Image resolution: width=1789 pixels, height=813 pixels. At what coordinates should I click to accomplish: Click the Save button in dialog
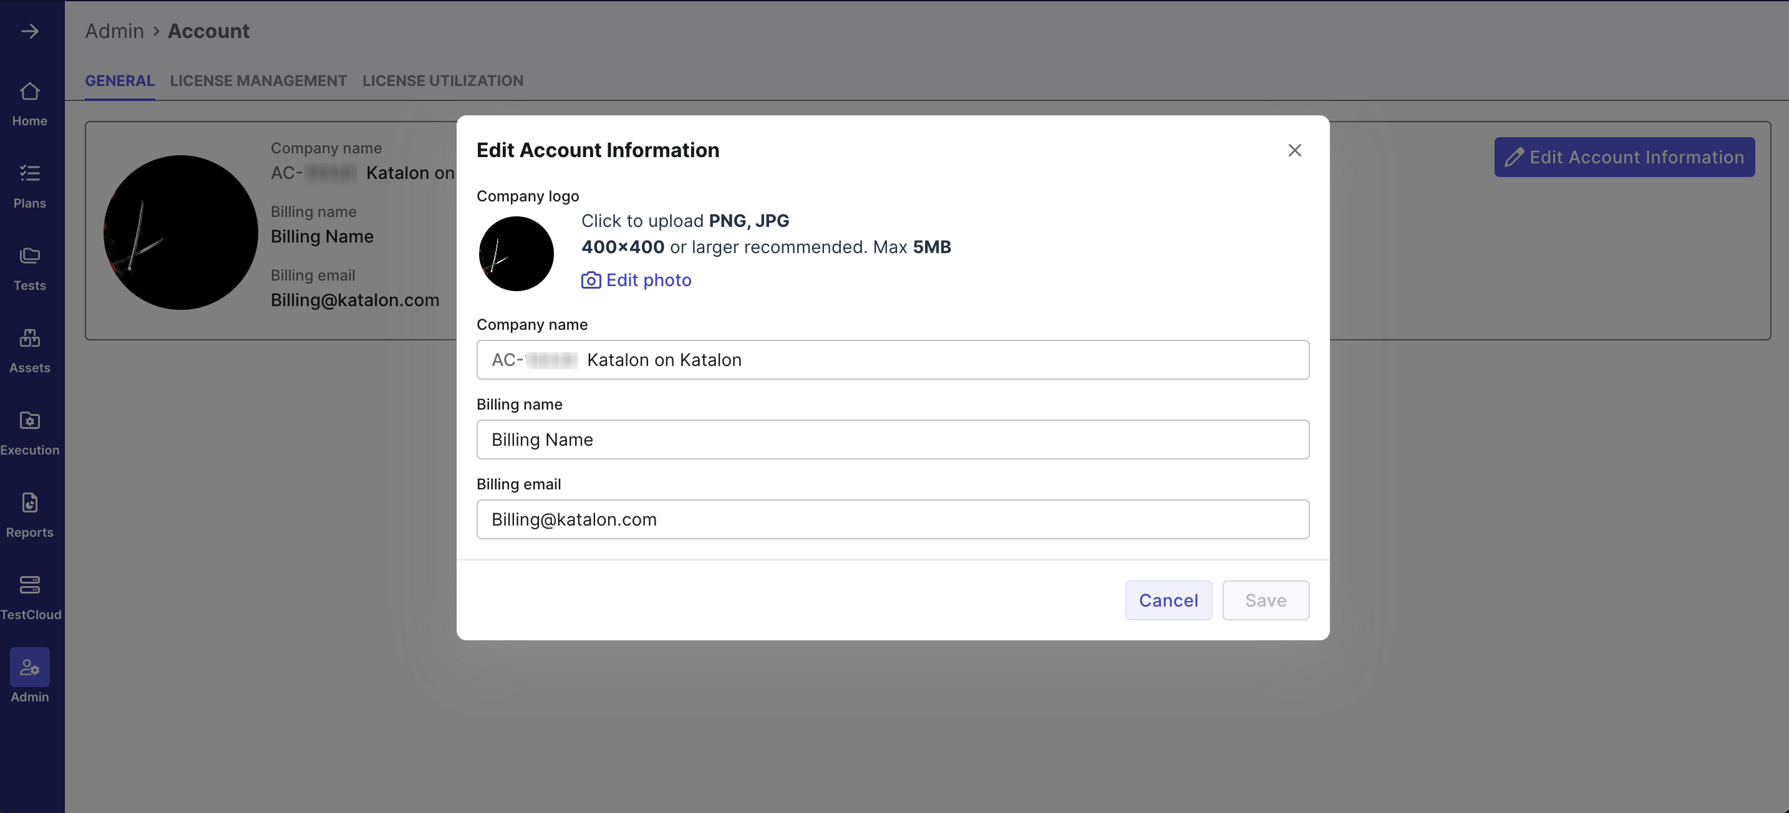tap(1265, 600)
